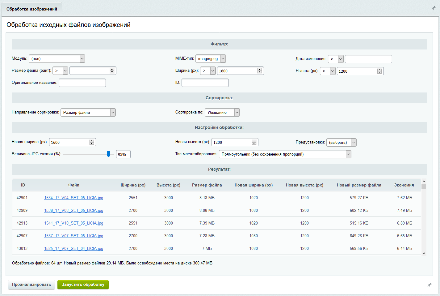Open Дата изменения comparison operator dropdown
440x296 pixels.
click(x=336, y=59)
